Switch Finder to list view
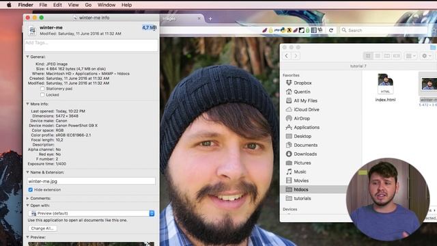This screenshot has height=246, width=437. (378, 56)
